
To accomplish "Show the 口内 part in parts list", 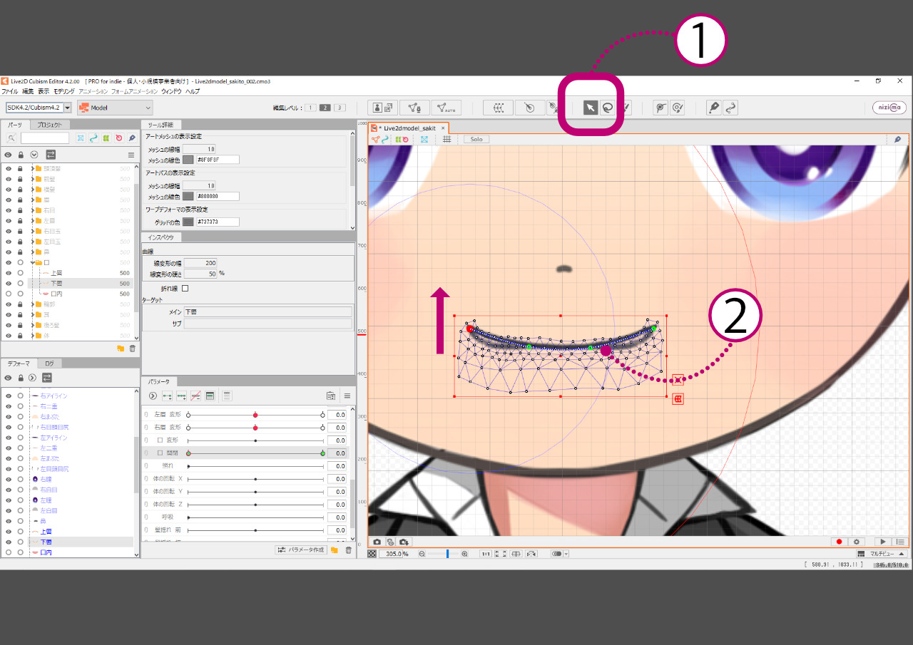I will [x=9, y=294].
